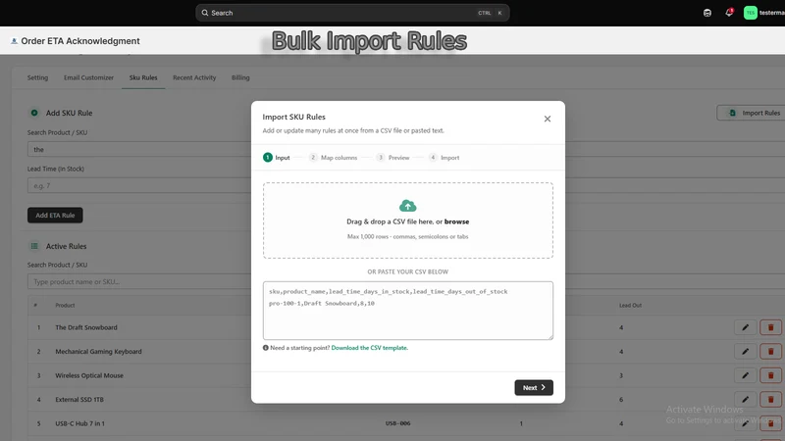Edit the Wireless Optical Mouse rule
The image size is (785, 441).
pos(745,375)
